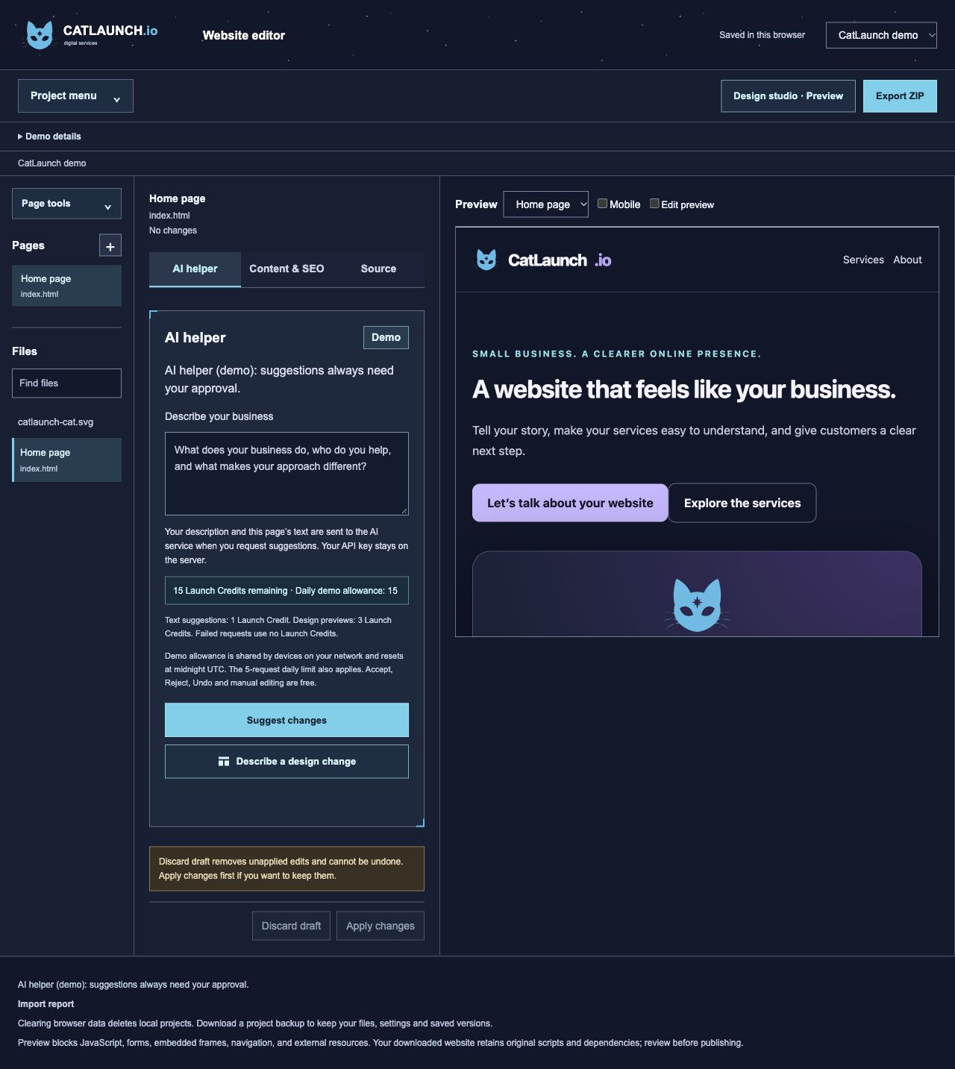Click the Describe your business text area
955x1069 pixels.
pos(286,474)
